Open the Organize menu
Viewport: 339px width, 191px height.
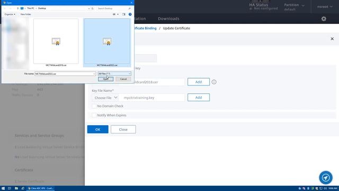tap(10, 14)
